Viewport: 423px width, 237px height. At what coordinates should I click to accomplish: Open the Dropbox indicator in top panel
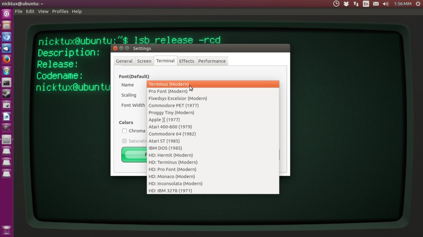(346, 3)
